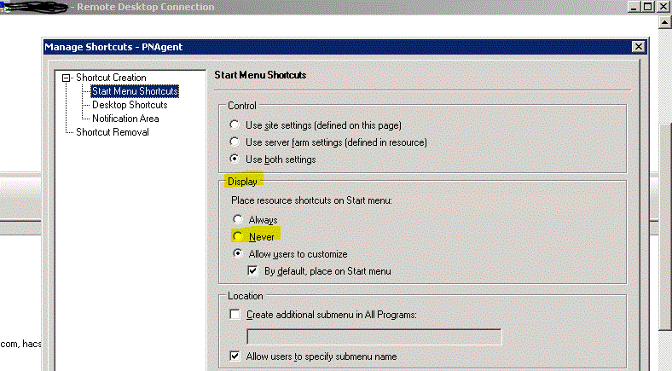
Task: Open Notification Area tree item
Action: coord(125,119)
